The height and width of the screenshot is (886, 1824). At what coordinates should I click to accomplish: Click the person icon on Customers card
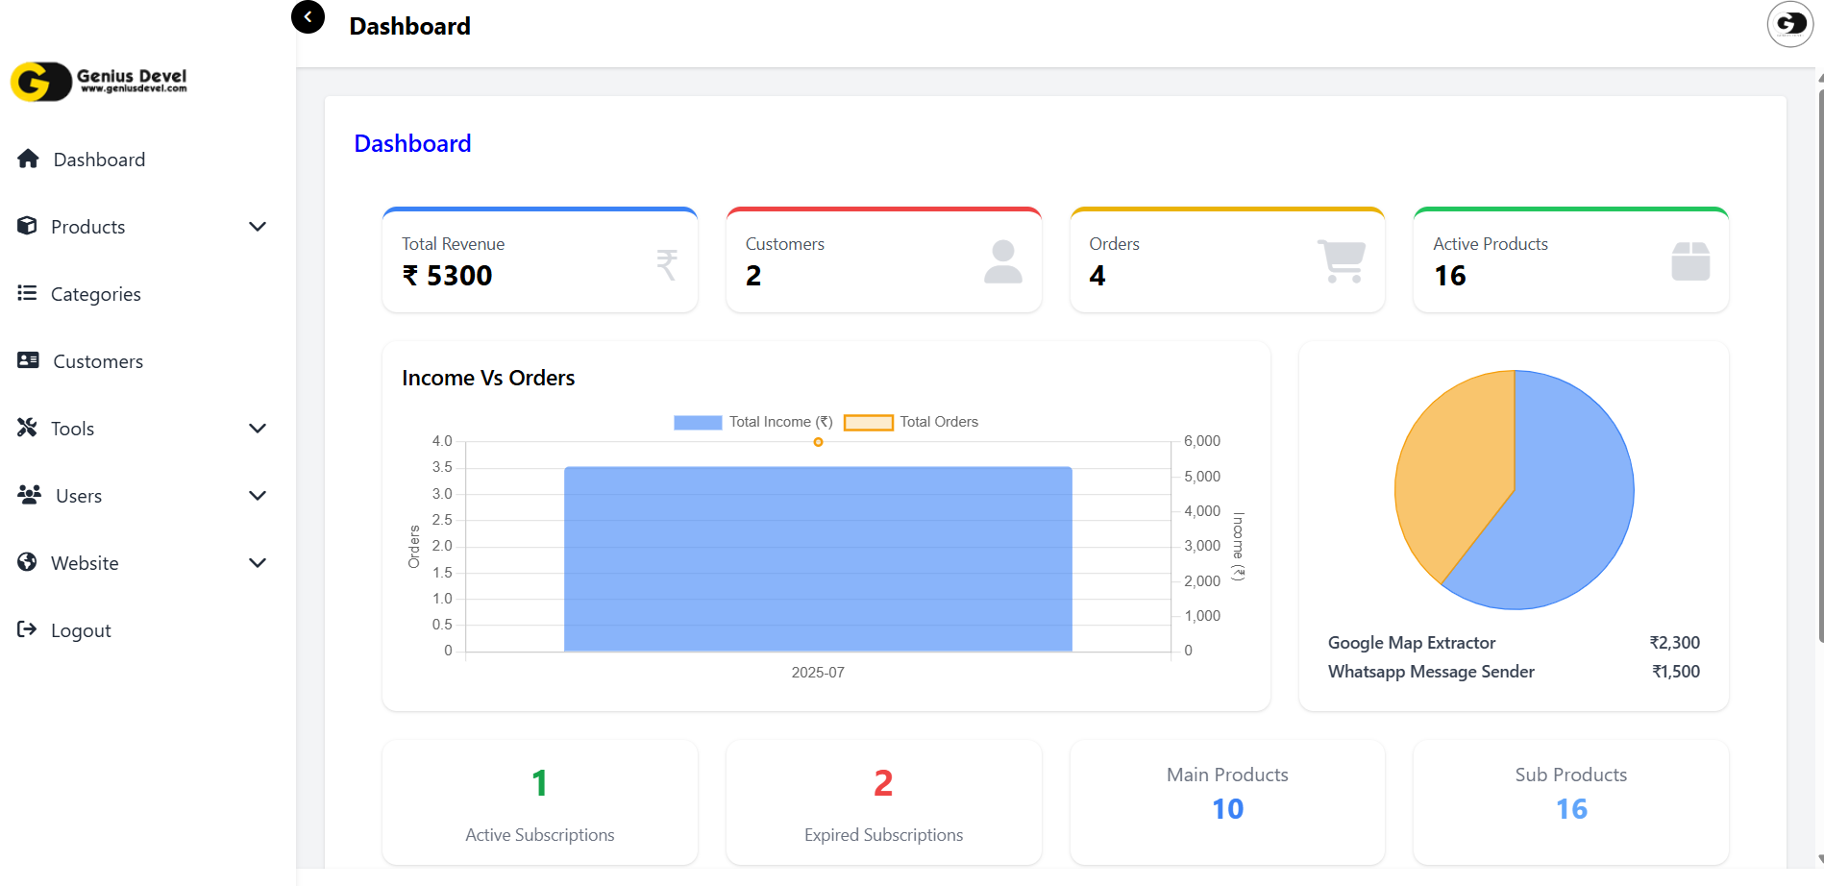pyautogui.click(x=1002, y=261)
